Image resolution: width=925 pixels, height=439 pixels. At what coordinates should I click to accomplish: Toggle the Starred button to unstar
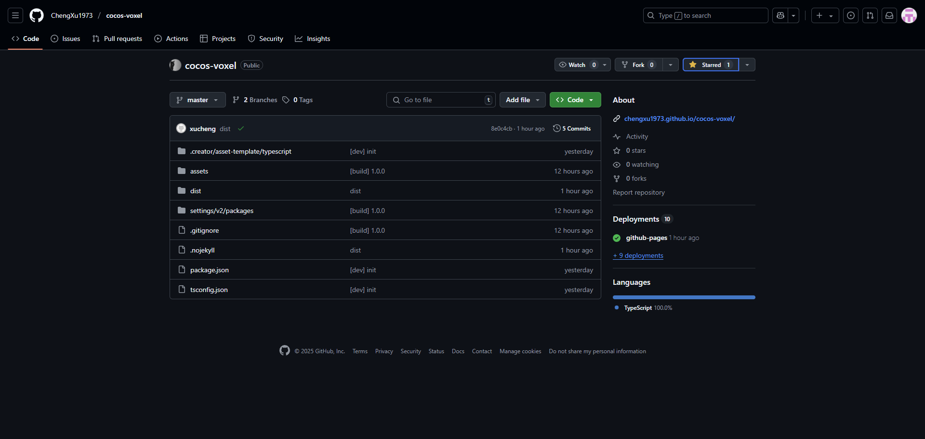click(x=711, y=65)
